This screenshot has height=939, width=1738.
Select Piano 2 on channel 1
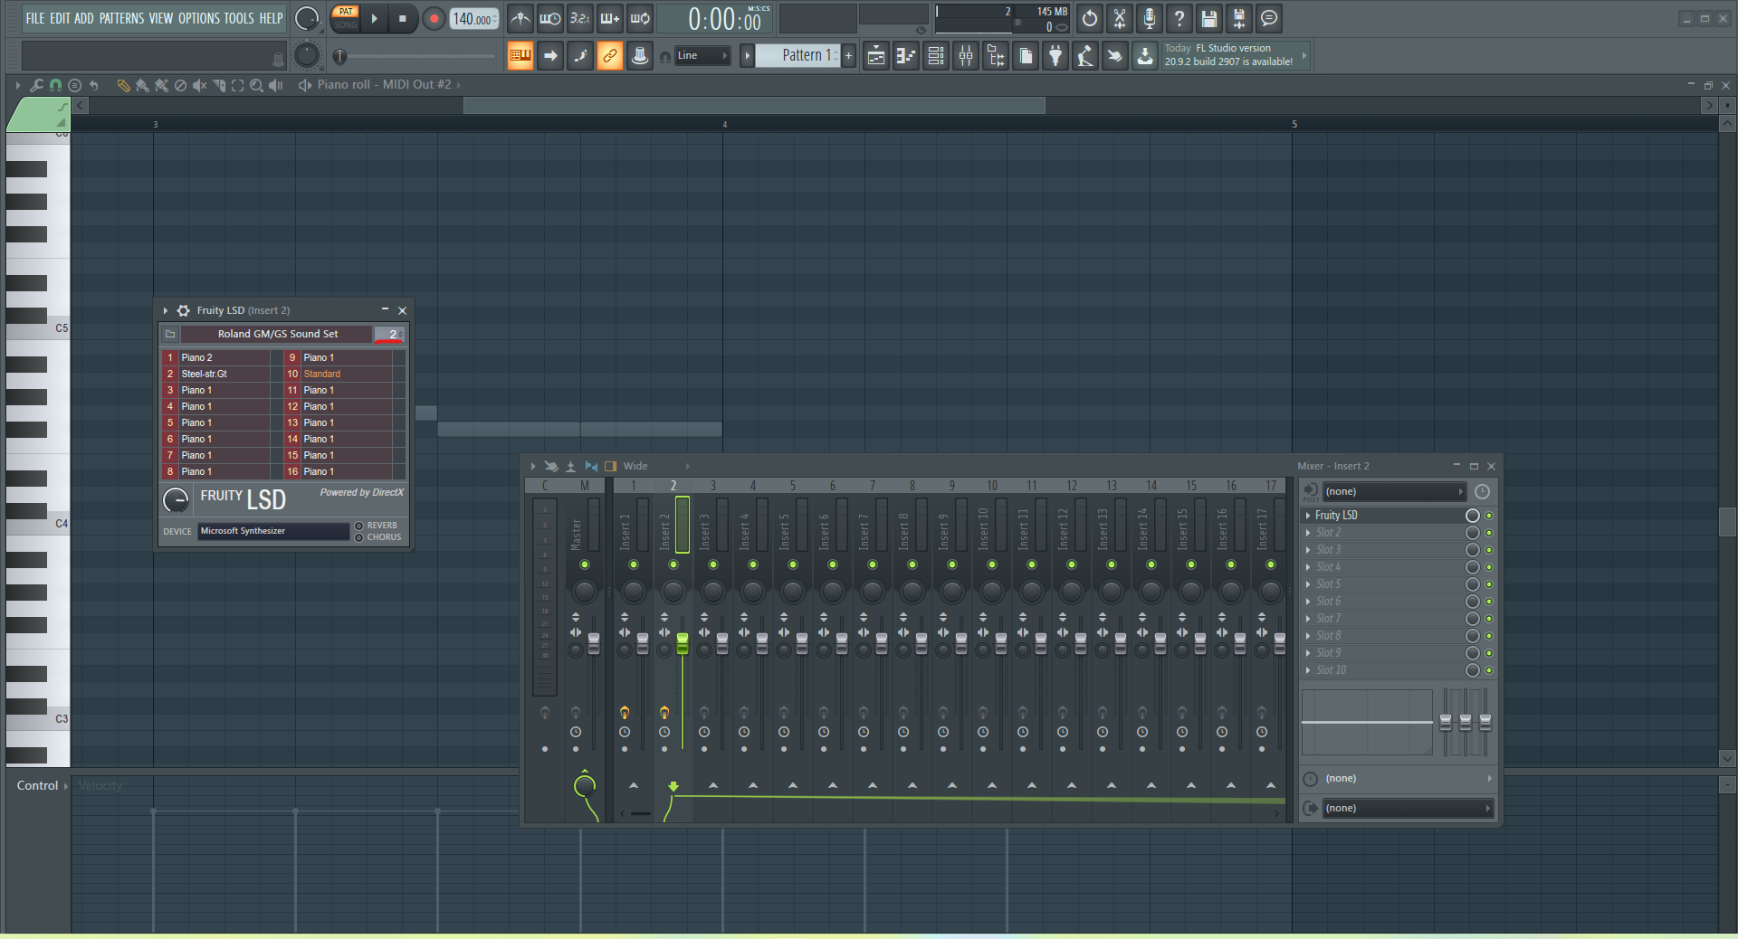point(224,357)
